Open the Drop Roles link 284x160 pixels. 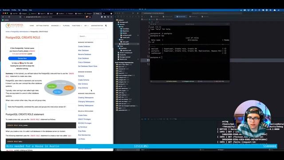(x=82, y=131)
